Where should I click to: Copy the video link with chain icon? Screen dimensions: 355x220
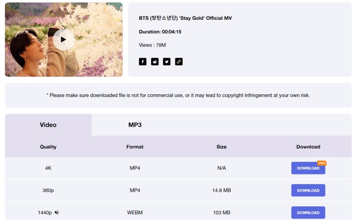[x=179, y=61]
